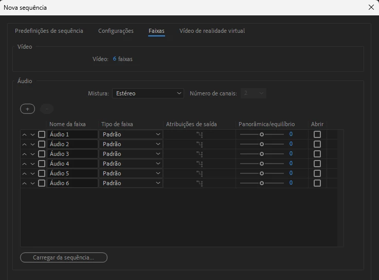Image resolution: width=379 pixels, height=280 pixels.
Task: Click the Áudio 1 track name field
Action: pyautogui.click(x=73, y=134)
